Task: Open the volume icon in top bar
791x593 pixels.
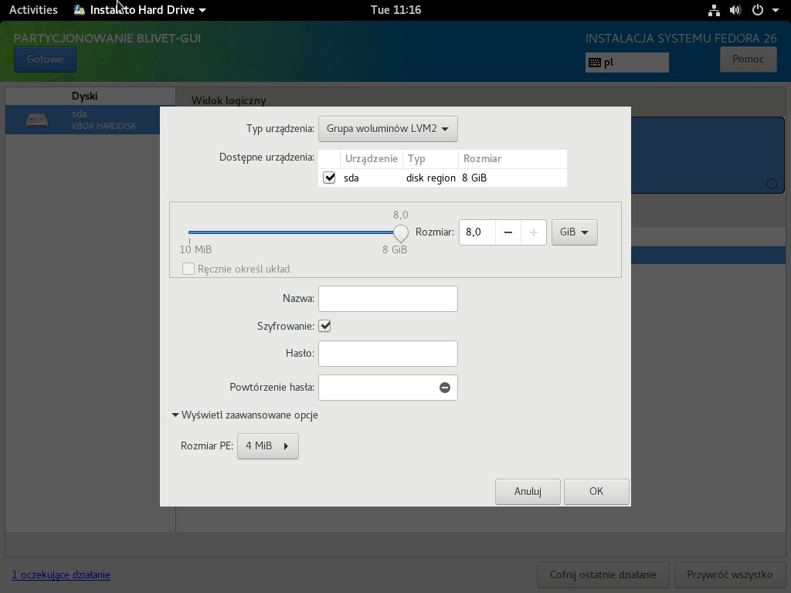Action: pyautogui.click(x=735, y=10)
